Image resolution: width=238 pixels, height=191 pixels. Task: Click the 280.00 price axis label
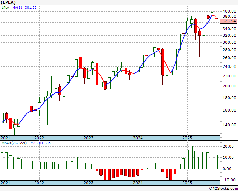[229, 50]
